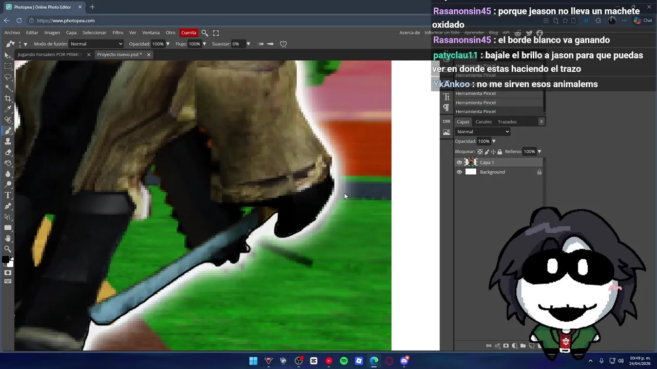The height and width of the screenshot is (369, 657).
Task: Expand the Flujo slider arrow
Action: click(x=204, y=44)
